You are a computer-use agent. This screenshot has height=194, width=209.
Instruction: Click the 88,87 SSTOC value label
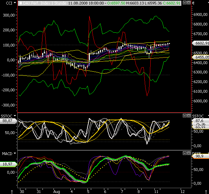(8, 121)
